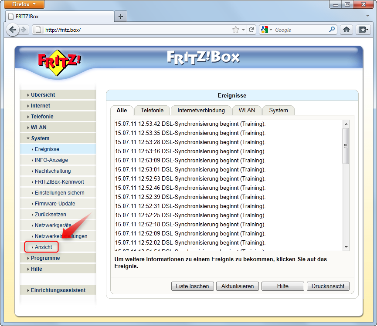Image resolution: width=377 pixels, height=326 pixels.
Task: Open the Druckansicht view
Action: (x=328, y=286)
